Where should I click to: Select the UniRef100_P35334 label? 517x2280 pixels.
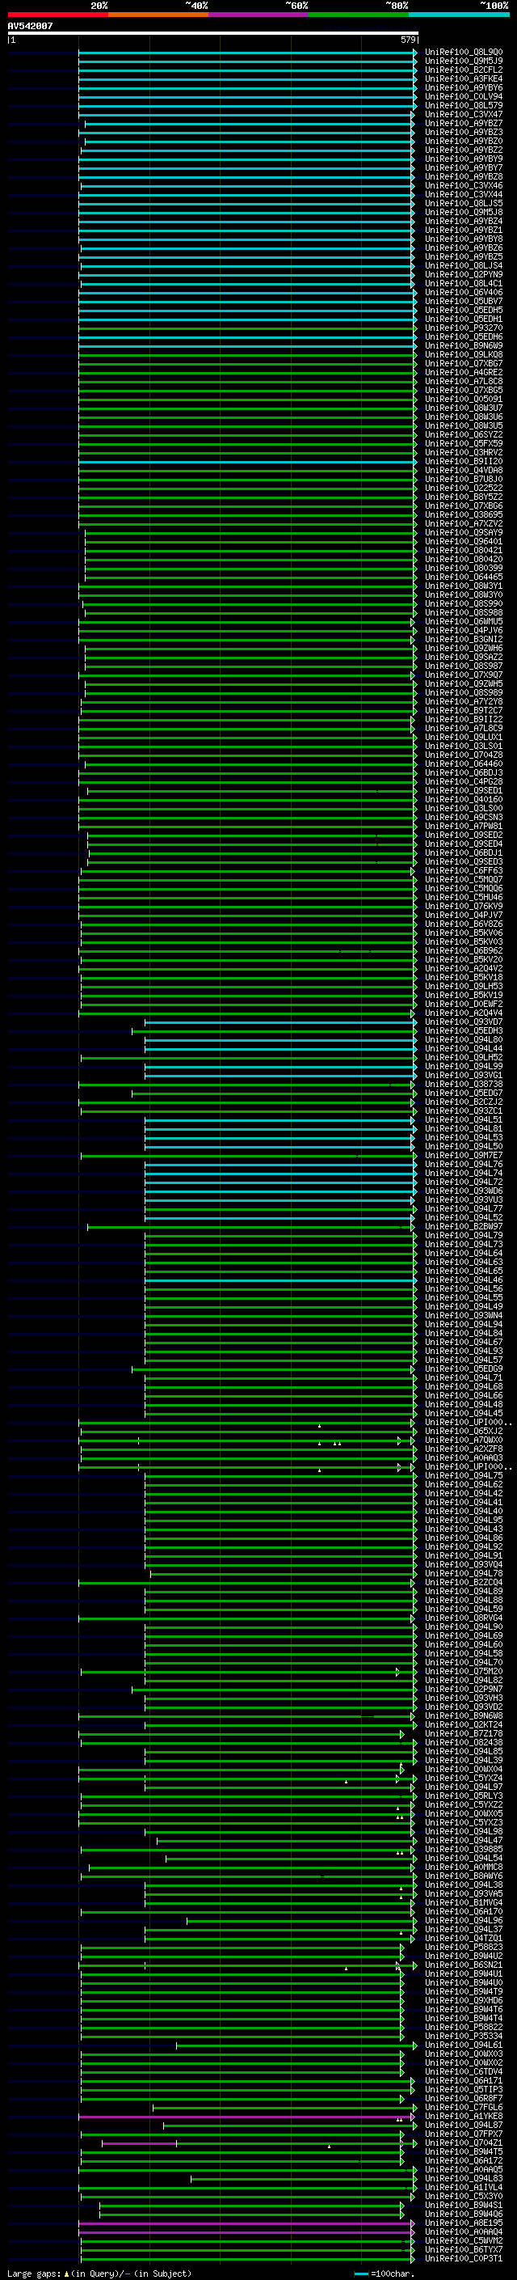coord(464,2036)
